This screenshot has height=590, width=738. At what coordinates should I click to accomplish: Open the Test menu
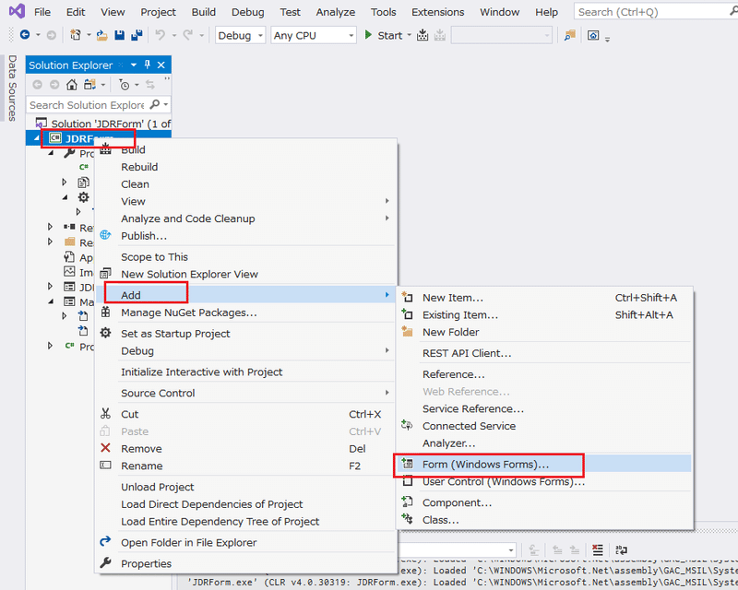pos(290,12)
